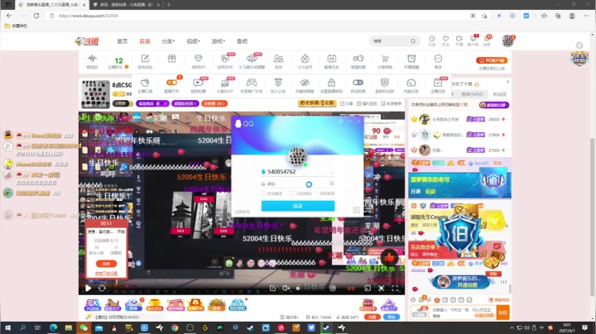Open the speedometer task icon
Screen dimensions: 596x334
411,83
